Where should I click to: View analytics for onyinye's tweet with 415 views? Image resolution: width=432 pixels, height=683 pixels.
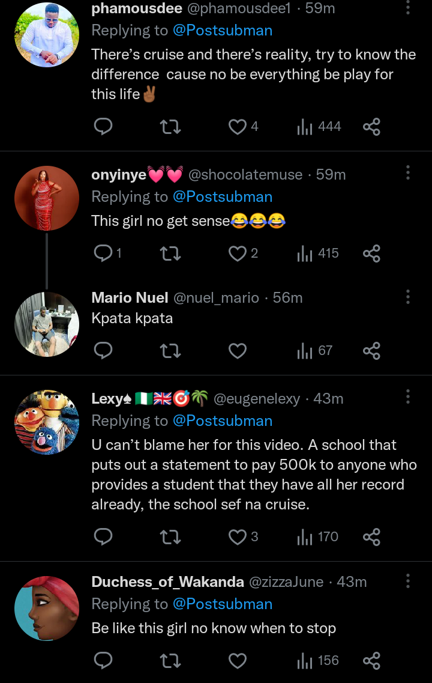[319, 253]
